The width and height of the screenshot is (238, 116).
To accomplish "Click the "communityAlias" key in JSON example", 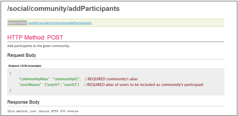I will [x=34, y=79].
